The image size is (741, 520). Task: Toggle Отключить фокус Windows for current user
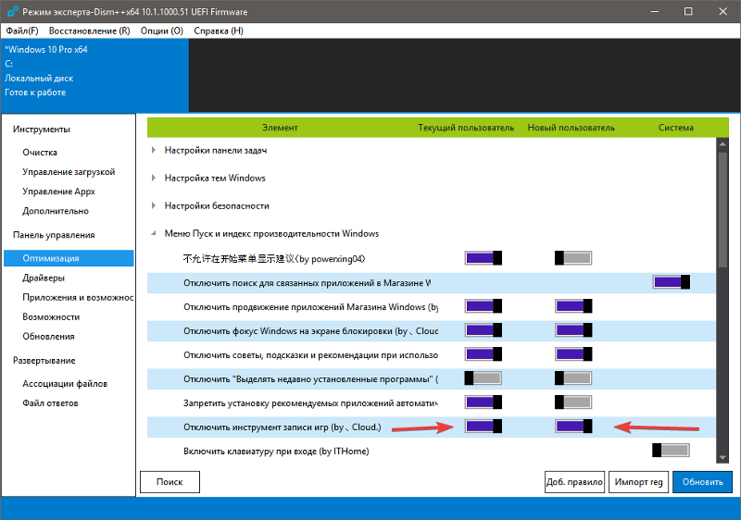[483, 330]
